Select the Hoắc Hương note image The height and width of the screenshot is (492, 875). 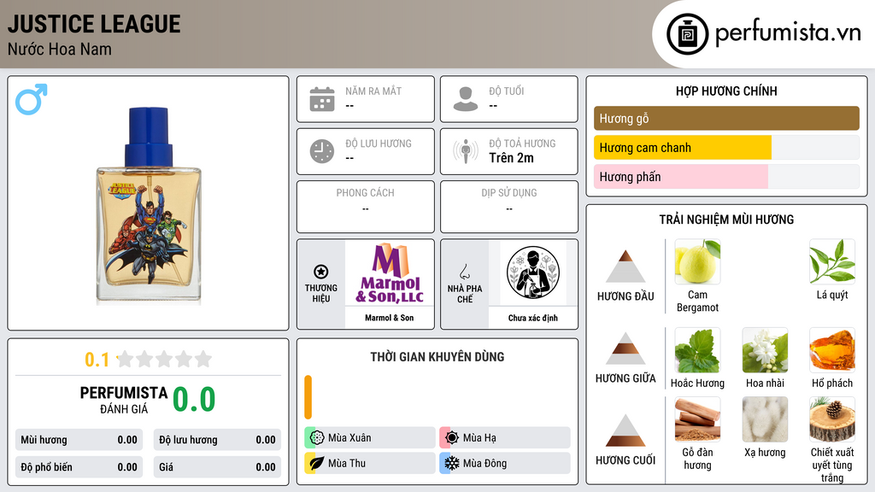tap(697, 349)
